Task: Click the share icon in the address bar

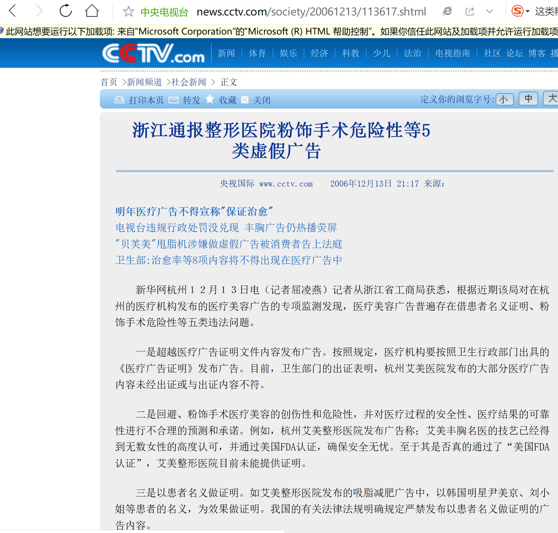Action: coord(470,12)
